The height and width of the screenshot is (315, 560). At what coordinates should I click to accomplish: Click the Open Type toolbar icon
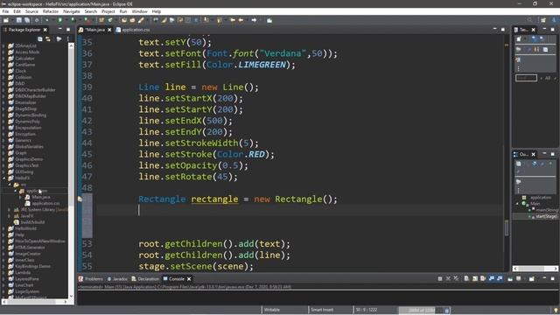coord(124,20)
